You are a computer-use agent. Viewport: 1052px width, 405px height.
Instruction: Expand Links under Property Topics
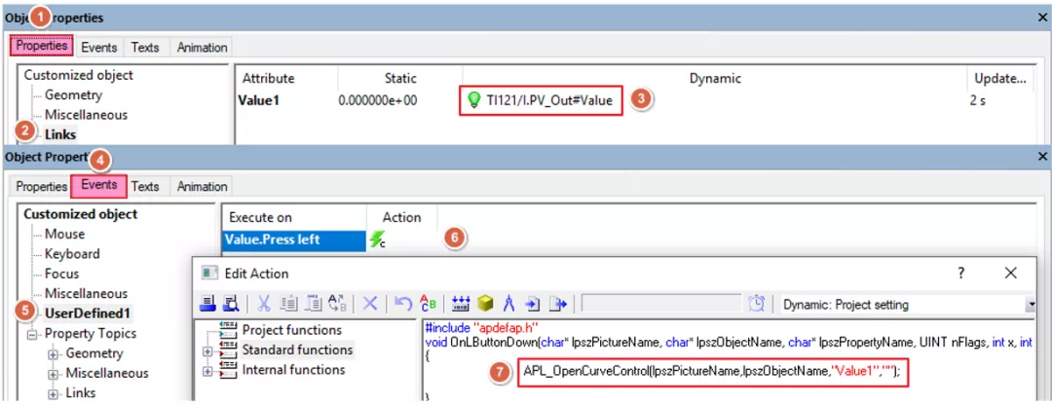[x=52, y=393]
